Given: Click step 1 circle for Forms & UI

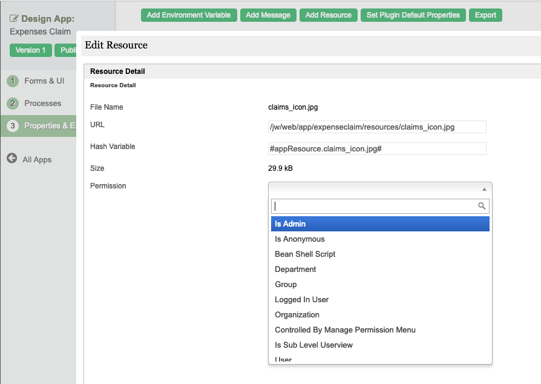Looking at the screenshot, I should coord(13,81).
